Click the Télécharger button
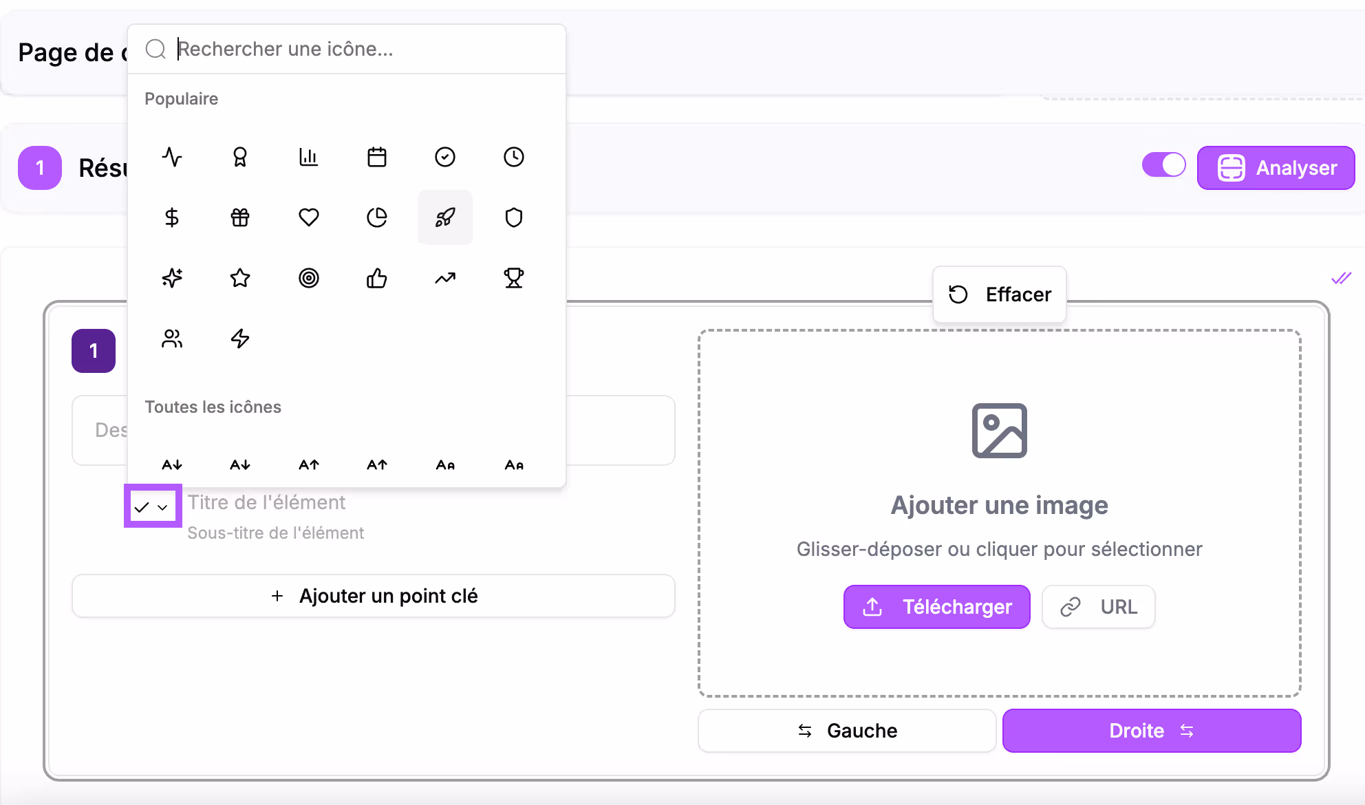Viewport: 1365px width, 805px height. point(936,606)
